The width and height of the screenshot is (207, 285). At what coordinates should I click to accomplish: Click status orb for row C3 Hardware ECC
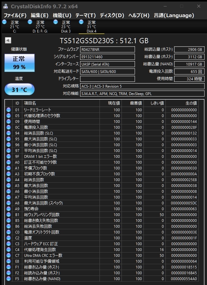pos(9,244)
